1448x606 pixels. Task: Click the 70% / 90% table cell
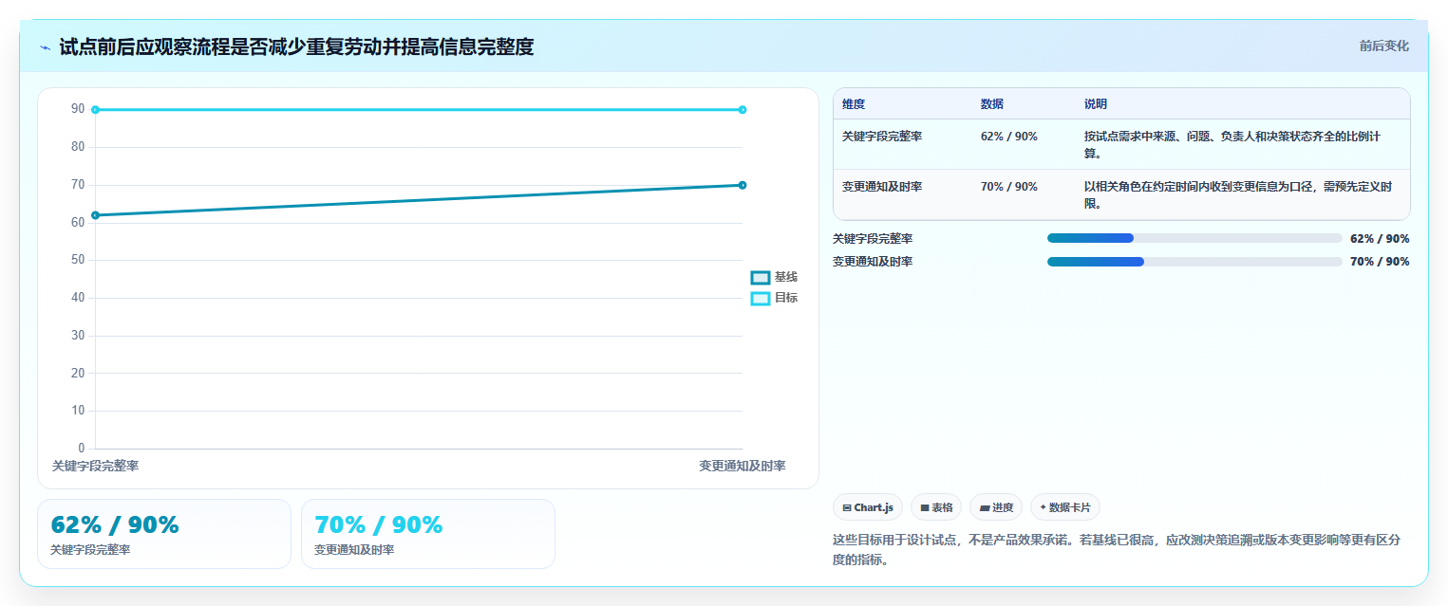point(1009,187)
